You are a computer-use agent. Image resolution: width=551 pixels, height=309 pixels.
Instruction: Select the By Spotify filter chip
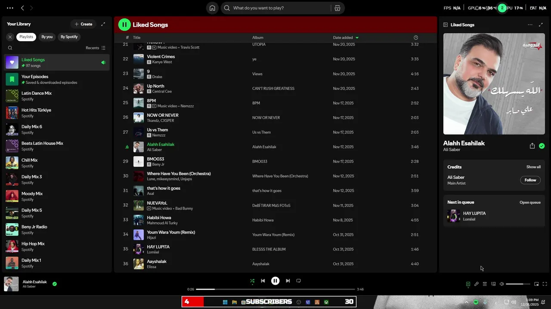[69, 37]
